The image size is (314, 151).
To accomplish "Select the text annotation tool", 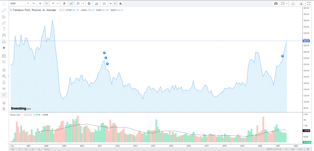I will 4,29.
